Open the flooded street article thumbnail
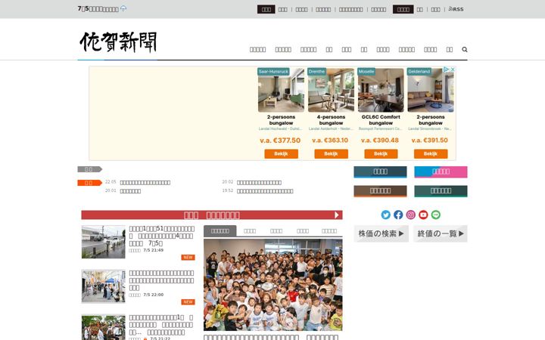 103,242
